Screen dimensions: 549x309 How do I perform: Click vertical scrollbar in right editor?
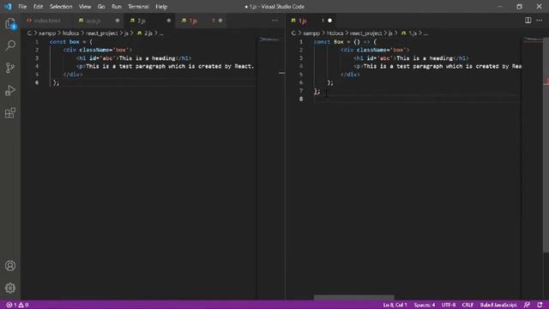[546, 144]
